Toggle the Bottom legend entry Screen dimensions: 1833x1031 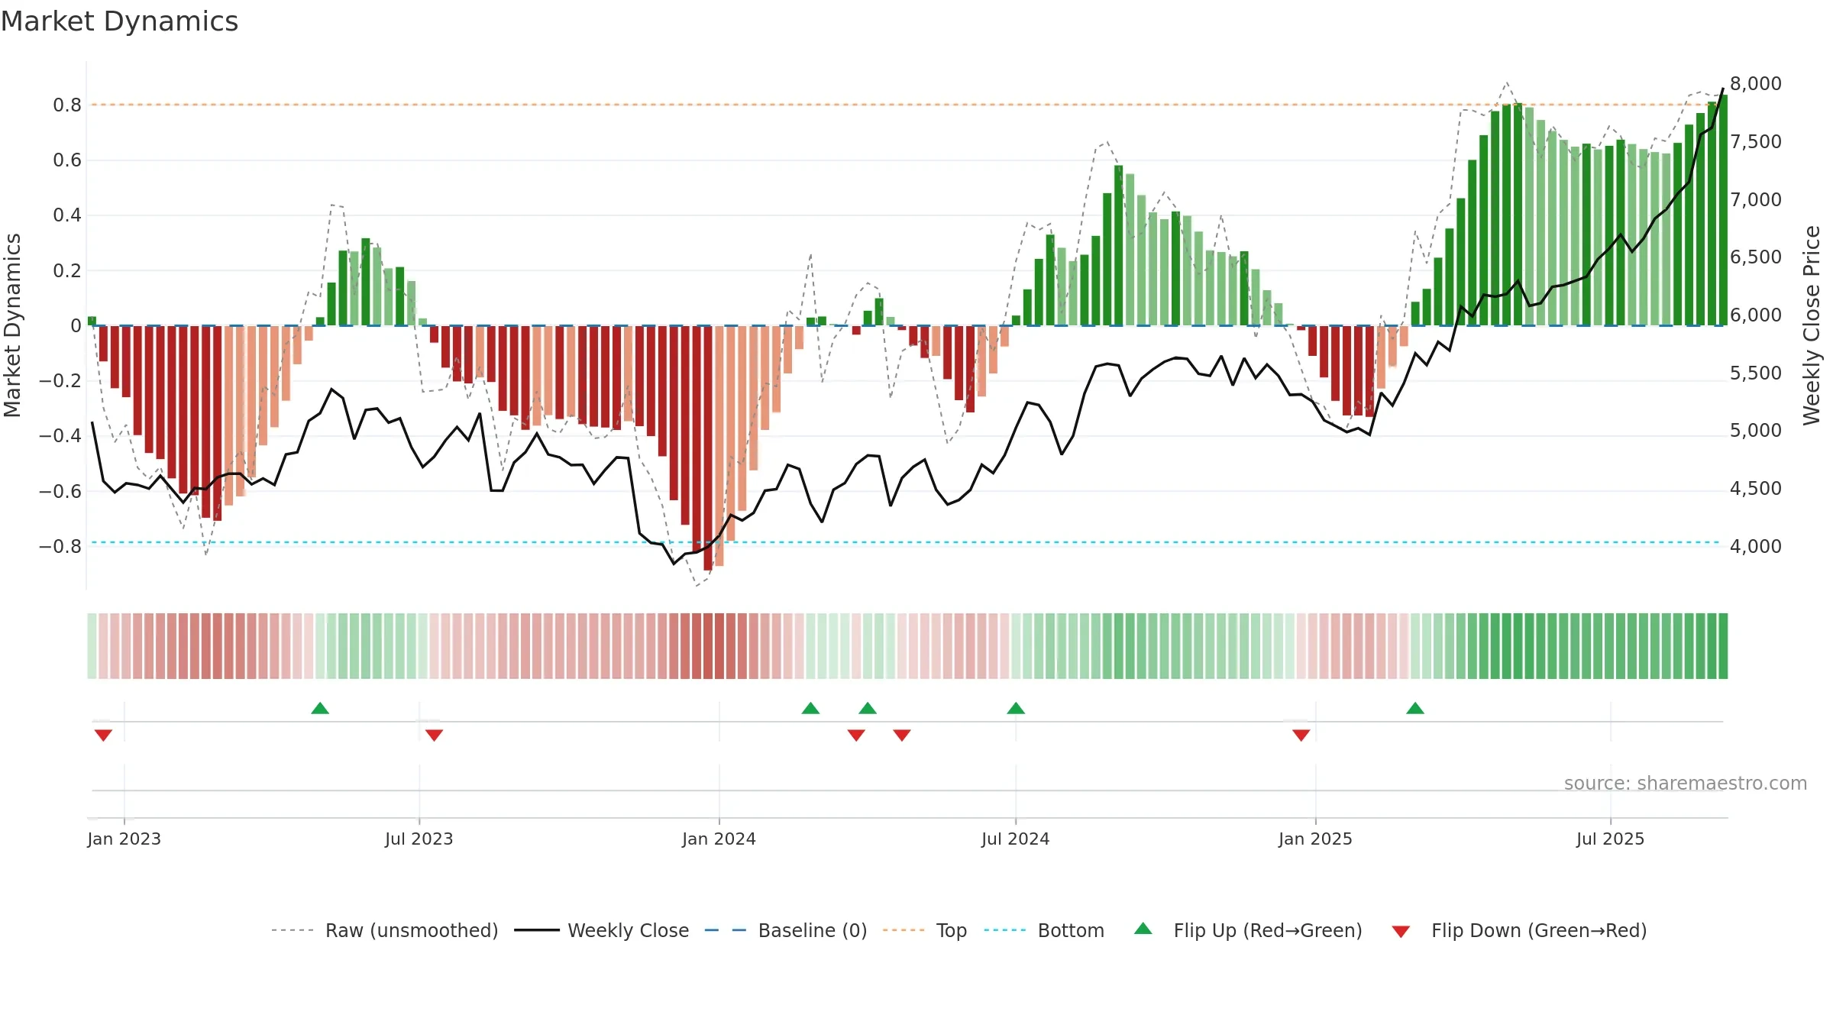pos(1044,930)
